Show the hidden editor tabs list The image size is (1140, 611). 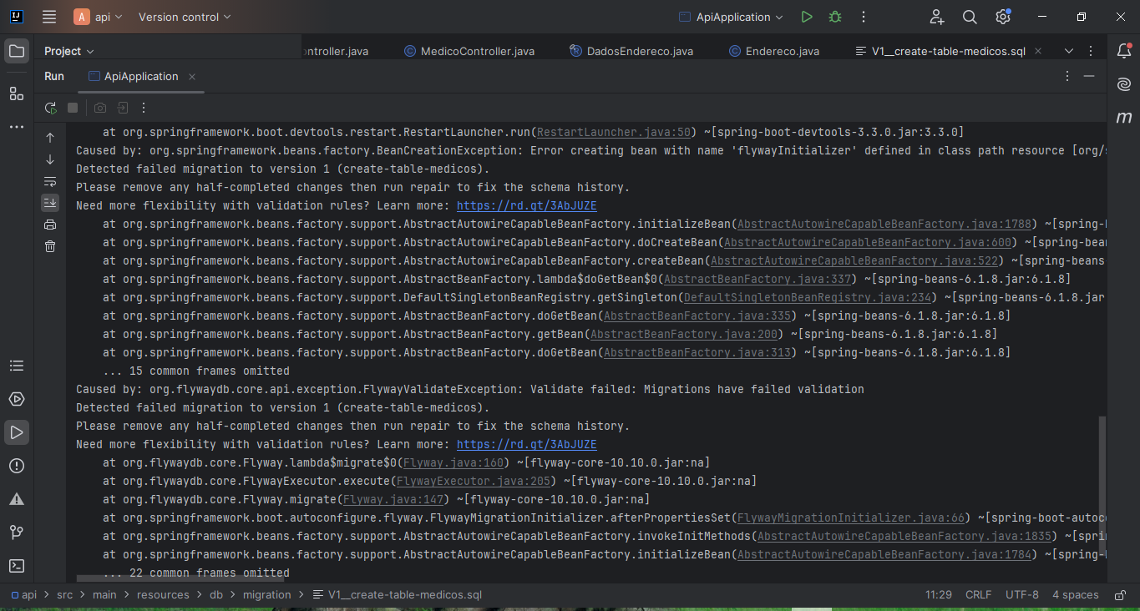(1069, 51)
